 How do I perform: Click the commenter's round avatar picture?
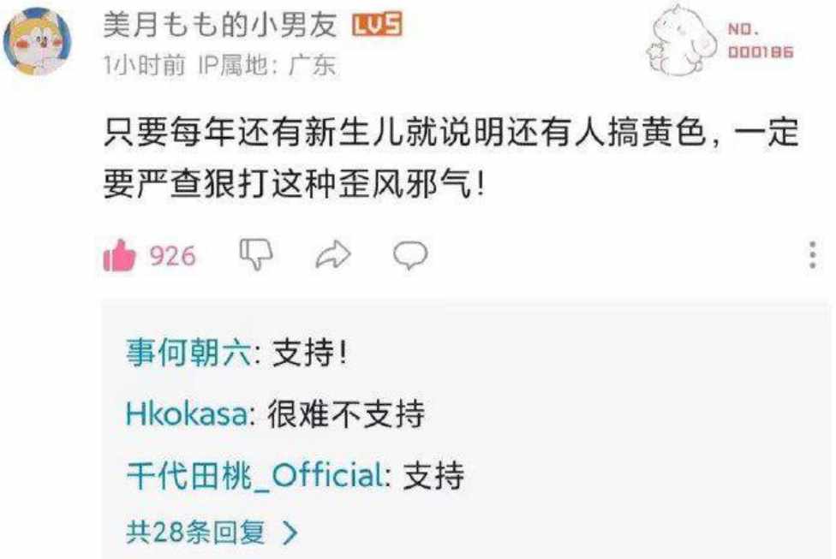coord(38,42)
